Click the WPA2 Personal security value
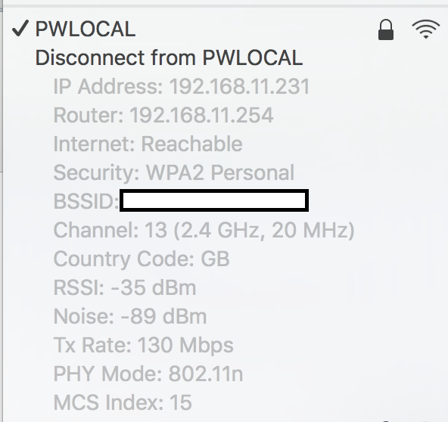 tap(220, 172)
